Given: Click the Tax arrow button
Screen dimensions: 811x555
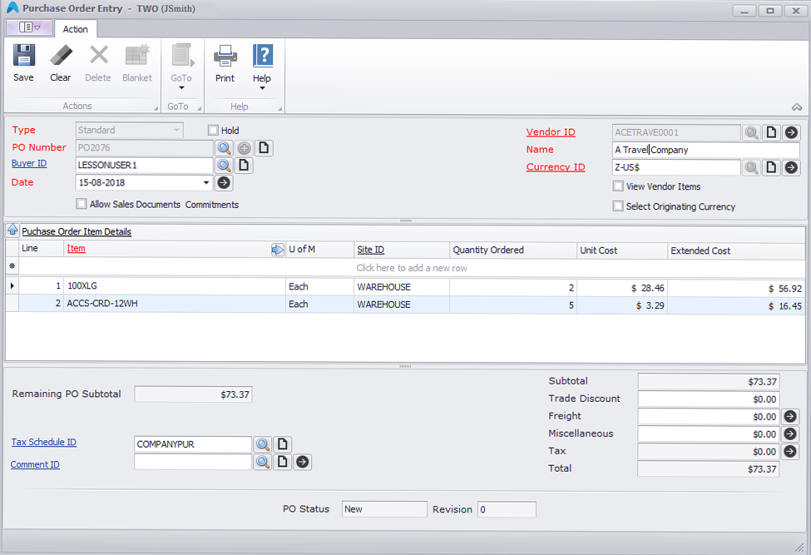Looking at the screenshot, I should coord(790,452).
